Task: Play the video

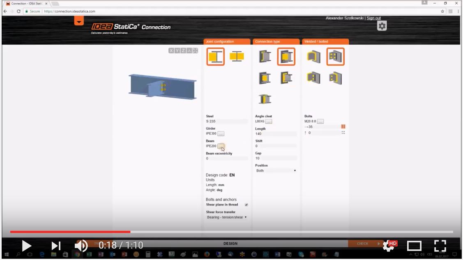Action: tap(26, 246)
